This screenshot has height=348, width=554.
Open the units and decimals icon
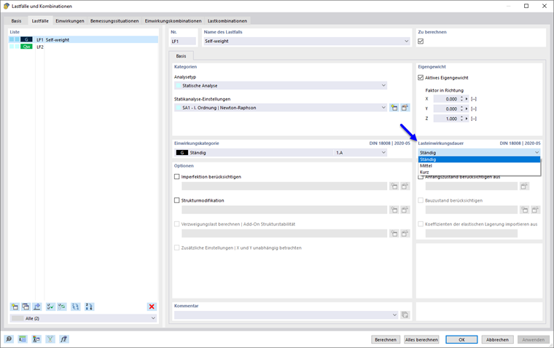click(x=23, y=339)
